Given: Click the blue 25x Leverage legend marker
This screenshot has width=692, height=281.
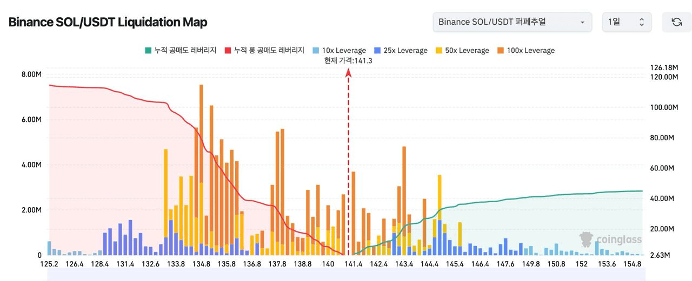Looking at the screenshot, I should coord(377,51).
